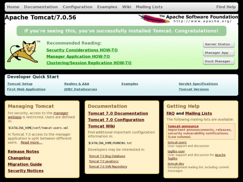
Task: Open the tomcat-announce mailing list link
Action: [183, 126]
